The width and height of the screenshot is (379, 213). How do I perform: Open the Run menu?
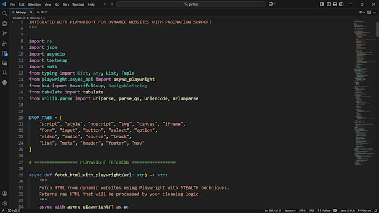[x=66, y=4]
